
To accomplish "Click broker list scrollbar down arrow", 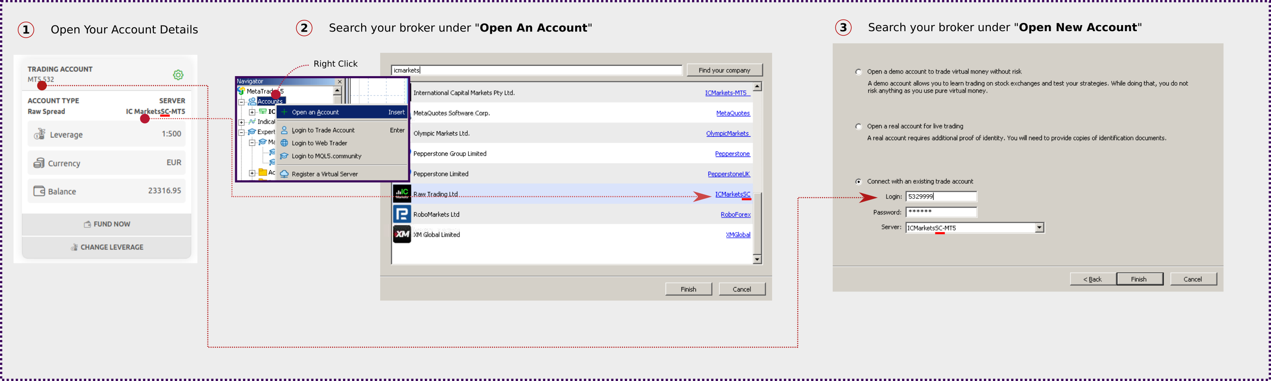I will [757, 259].
